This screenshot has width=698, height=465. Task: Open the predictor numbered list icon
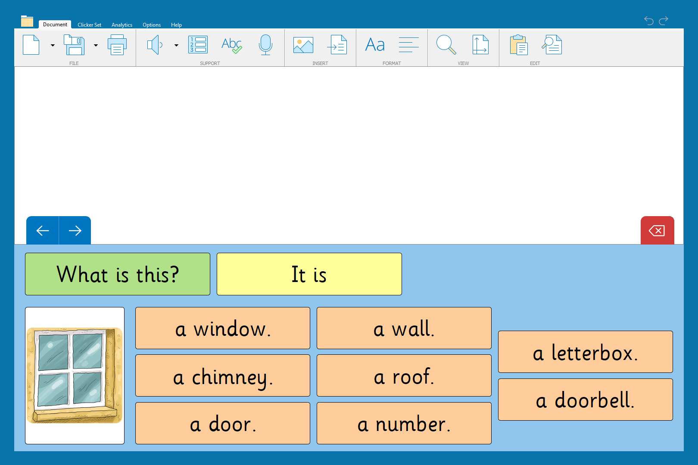point(198,45)
